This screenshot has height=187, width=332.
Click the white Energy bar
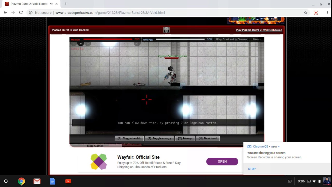pyautogui.click(x=180, y=39)
